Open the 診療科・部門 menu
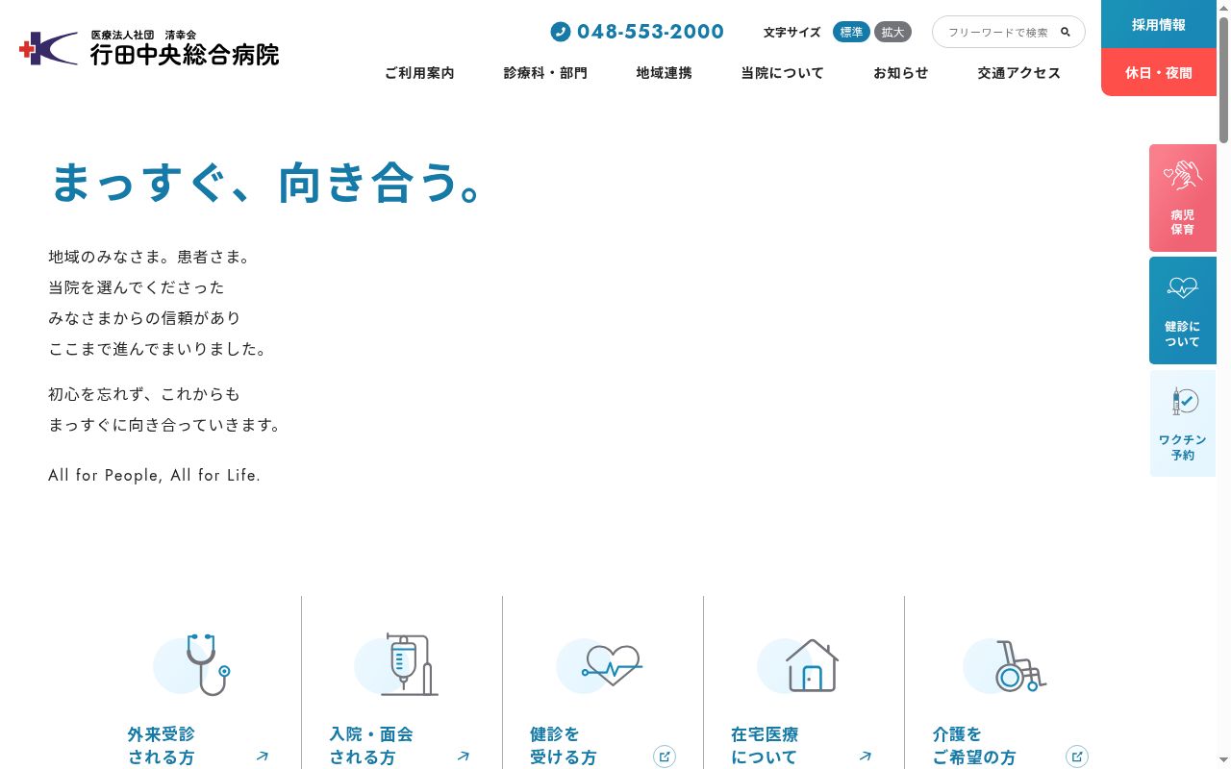This screenshot has width=1231, height=769. (x=545, y=73)
